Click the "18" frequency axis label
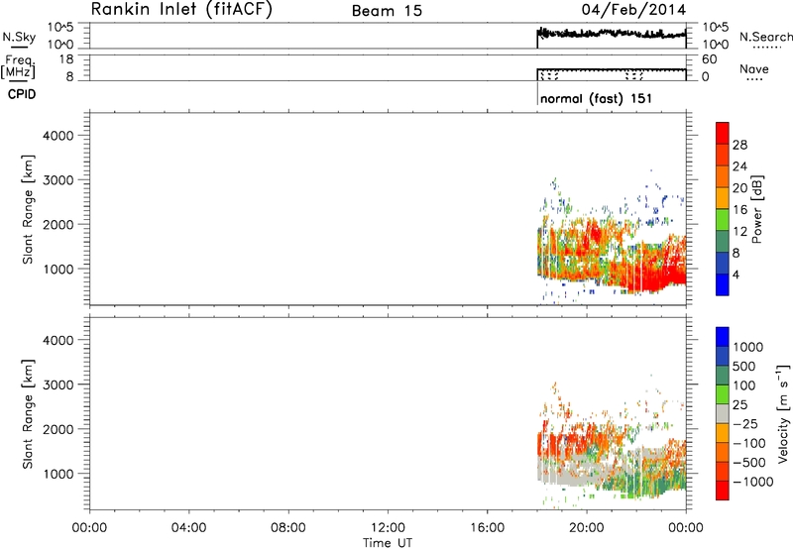Viewport: 793px width, 549px height. [x=66, y=59]
